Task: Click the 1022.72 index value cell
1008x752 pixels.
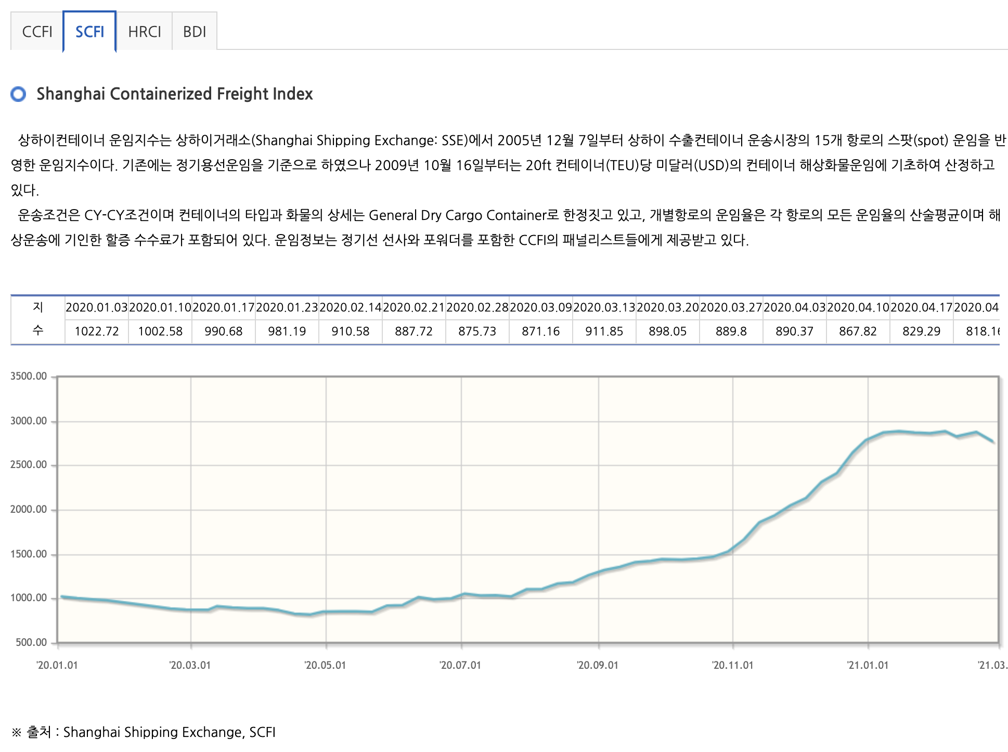Action: pos(97,331)
